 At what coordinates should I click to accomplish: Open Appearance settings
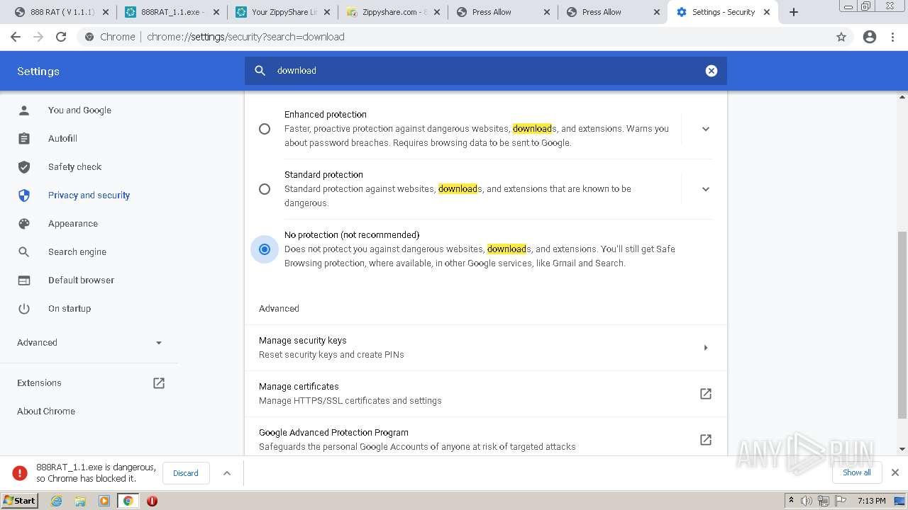73,224
